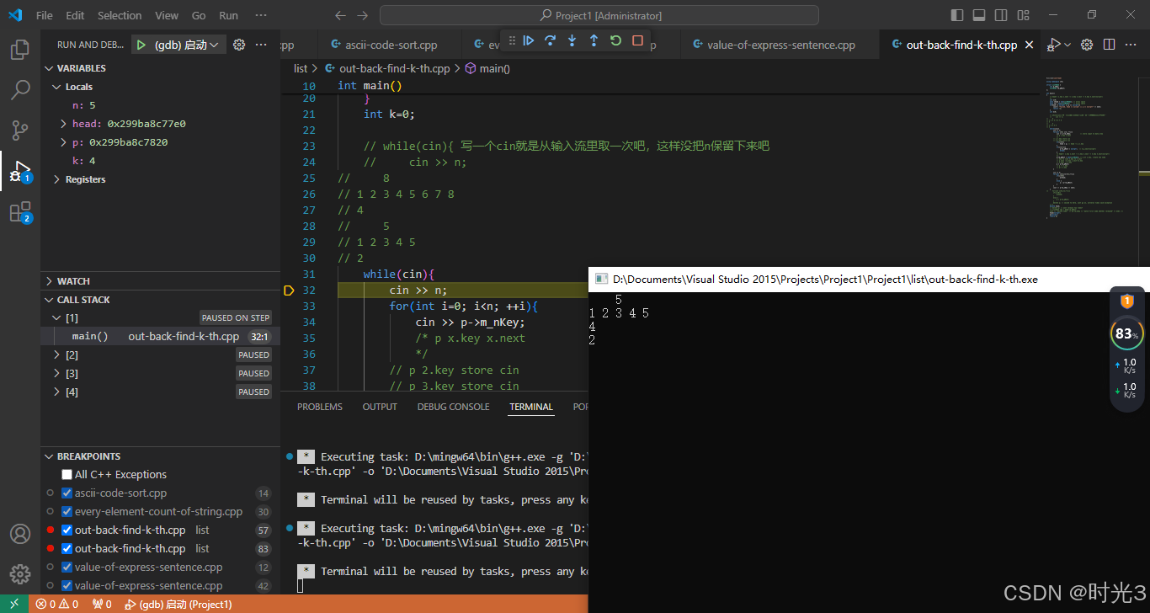Image resolution: width=1150 pixels, height=613 pixels.
Task: Step into in the debug toolbar
Action: click(572, 40)
